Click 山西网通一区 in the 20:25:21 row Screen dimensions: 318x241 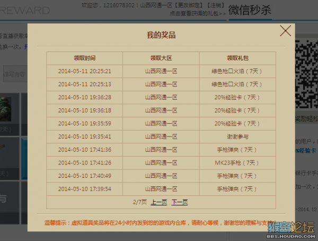click(x=161, y=71)
